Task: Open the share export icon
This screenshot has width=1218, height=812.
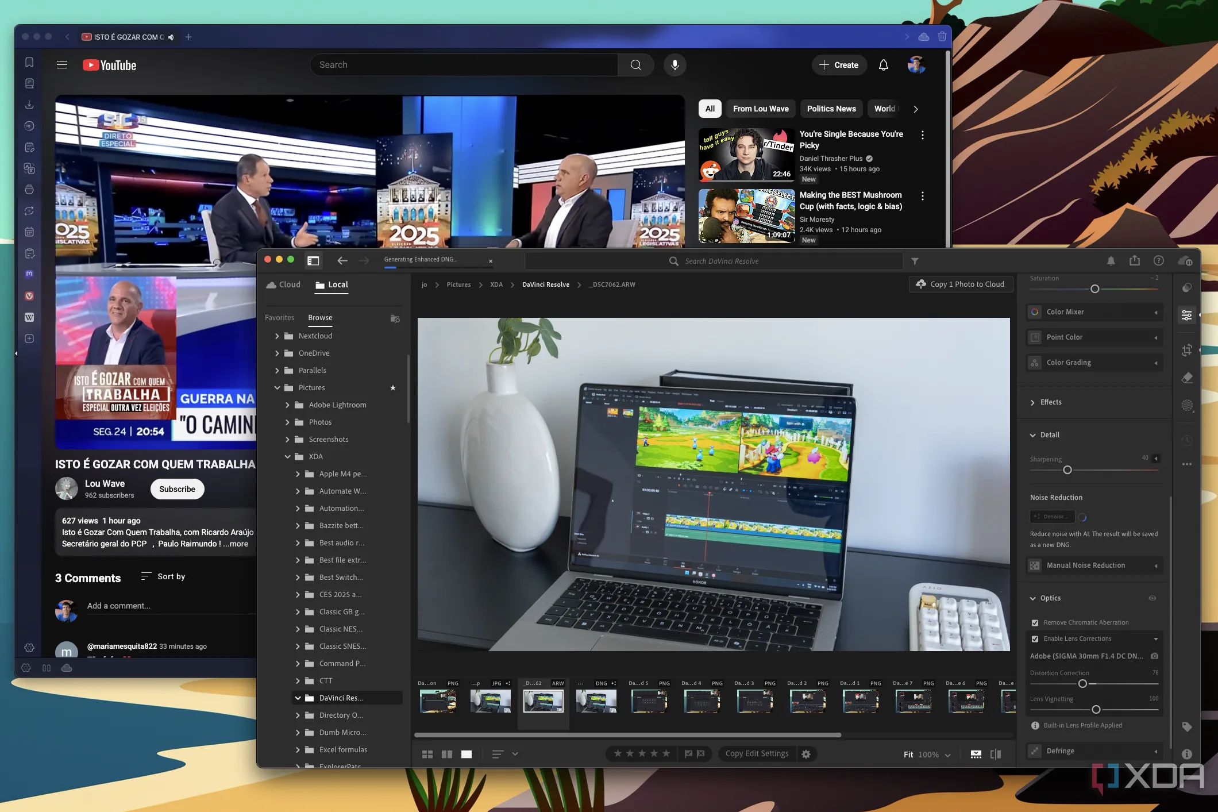Action: pos(1134,261)
